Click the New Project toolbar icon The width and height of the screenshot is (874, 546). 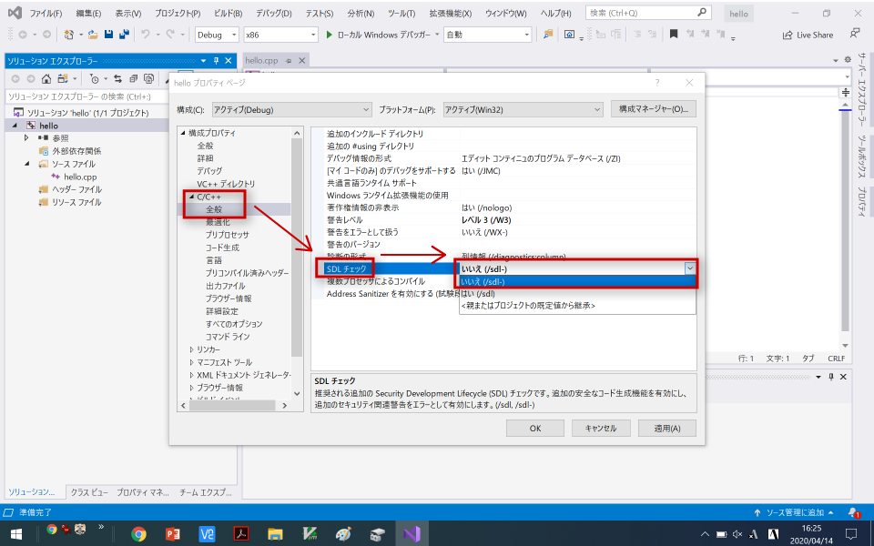[x=68, y=35]
